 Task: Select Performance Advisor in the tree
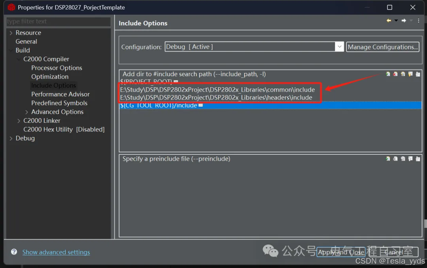pyautogui.click(x=60, y=94)
